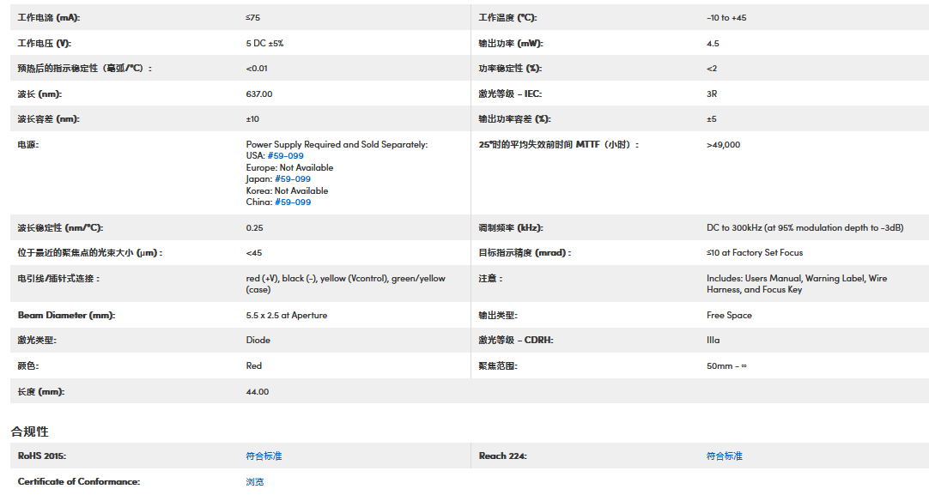
Task: Open the Certificate of Conformance 浏览 link
Action: tap(255, 481)
